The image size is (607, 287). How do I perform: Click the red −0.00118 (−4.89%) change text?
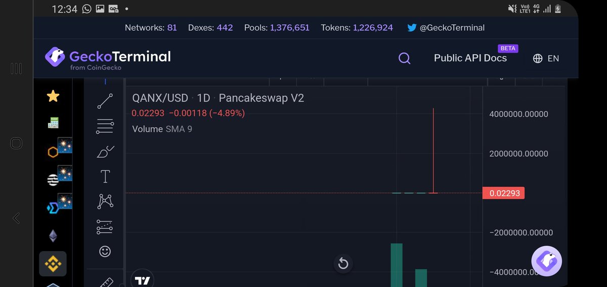tap(207, 113)
